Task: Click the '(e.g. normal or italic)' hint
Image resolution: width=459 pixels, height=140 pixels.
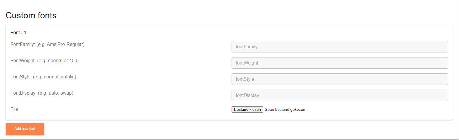Action: 55,77
